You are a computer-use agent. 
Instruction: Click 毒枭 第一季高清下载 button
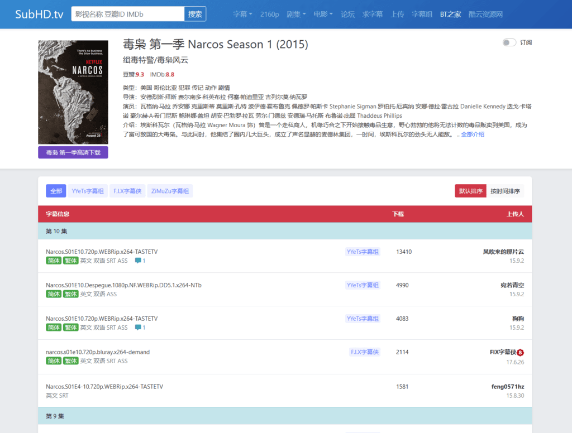[x=73, y=152]
